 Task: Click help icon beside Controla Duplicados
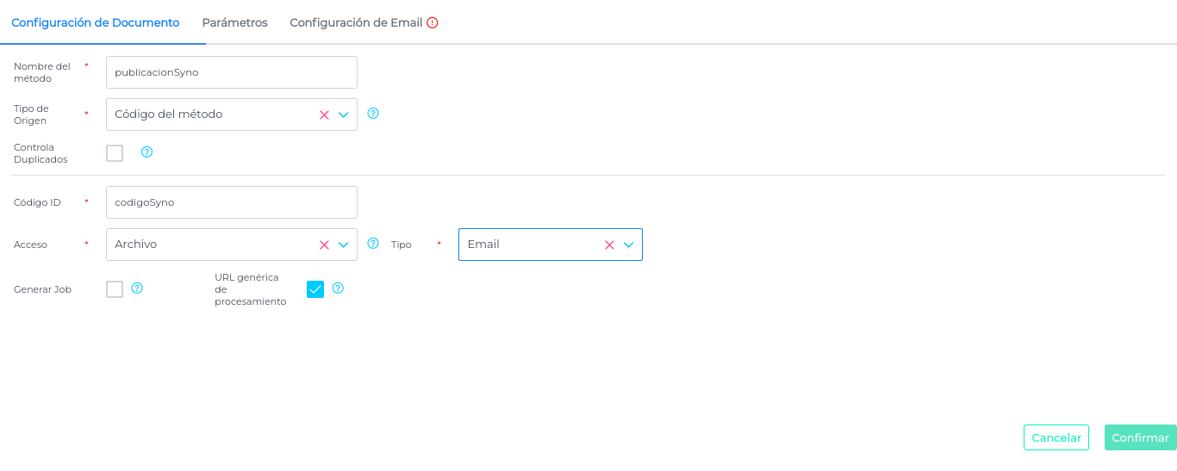(146, 152)
